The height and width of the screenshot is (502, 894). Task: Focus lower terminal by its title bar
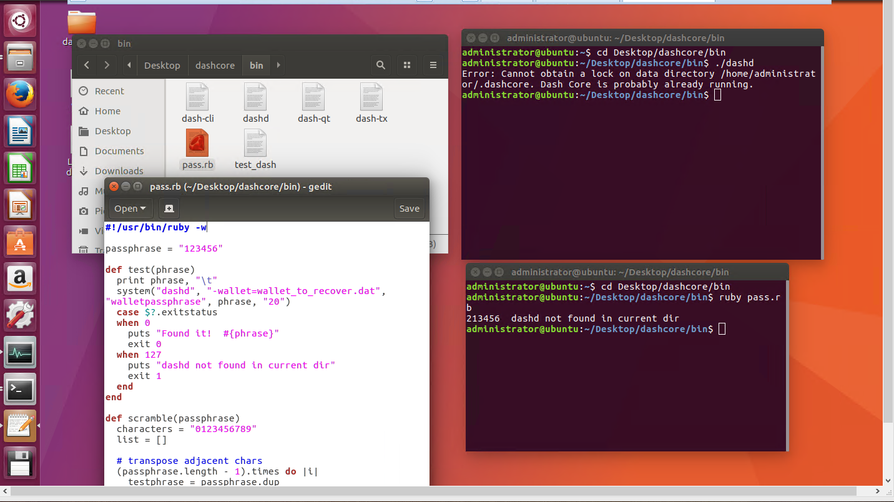click(x=627, y=272)
